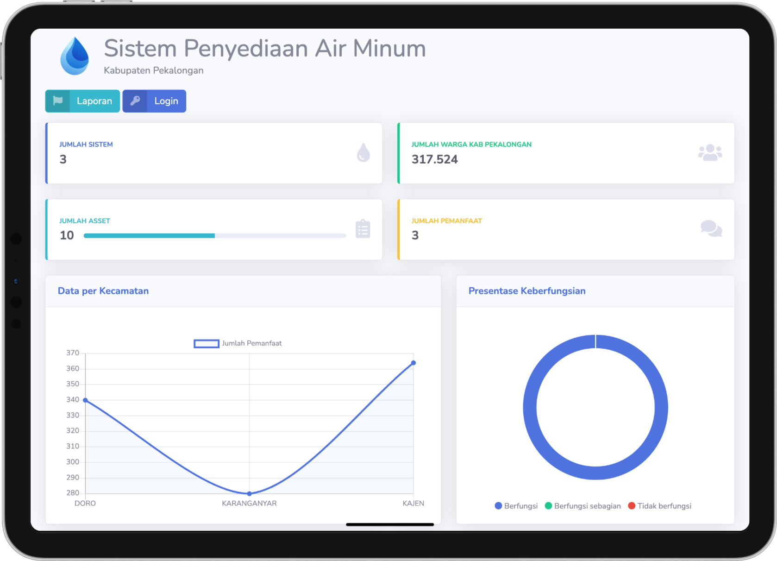Click the KAJEN axis label

pos(414,504)
